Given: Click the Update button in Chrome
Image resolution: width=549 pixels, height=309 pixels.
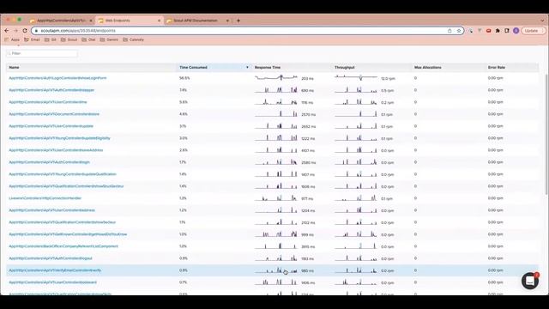Looking at the screenshot, I should tap(534, 31).
